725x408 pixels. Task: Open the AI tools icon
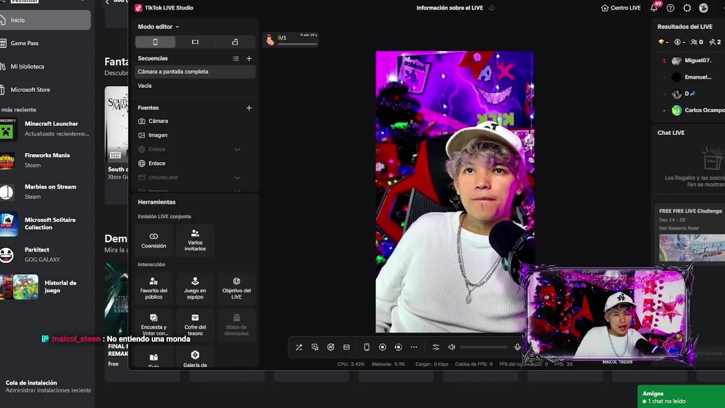[331, 347]
